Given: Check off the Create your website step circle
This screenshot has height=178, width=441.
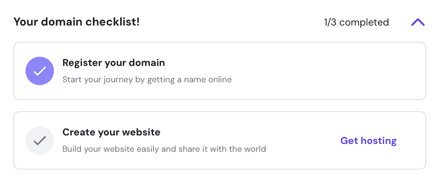Looking at the screenshot, I should tap(40, 140).
